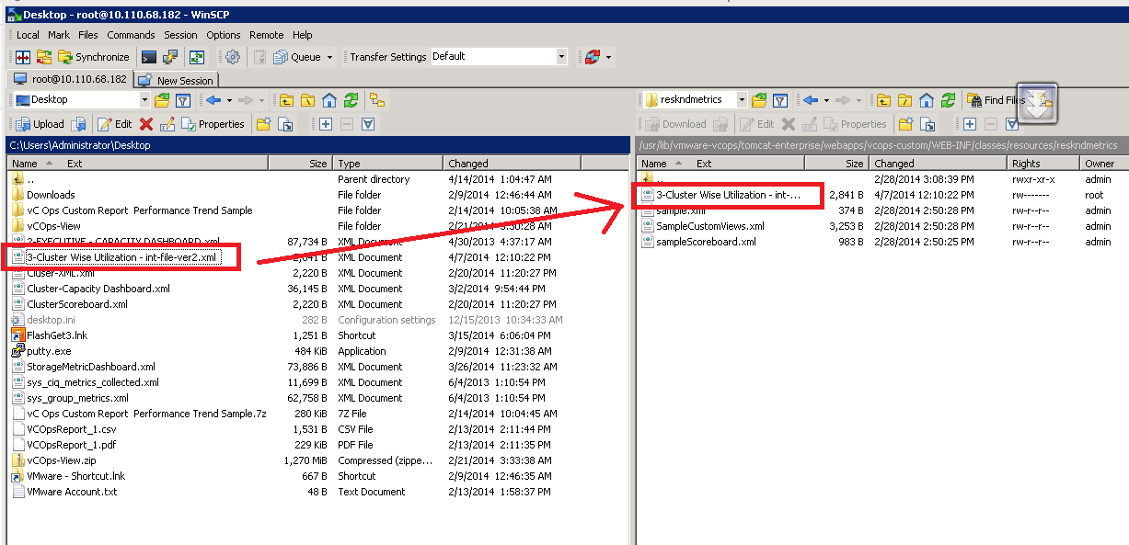Refresh the remote panel directory listing

coord(949,100)
